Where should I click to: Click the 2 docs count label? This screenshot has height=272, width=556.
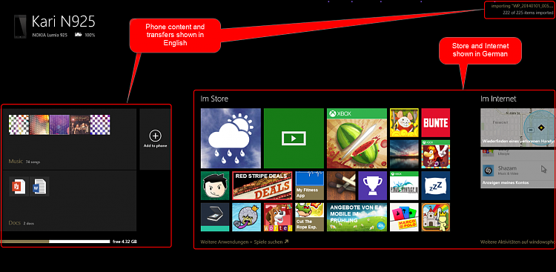click(29, 223)
